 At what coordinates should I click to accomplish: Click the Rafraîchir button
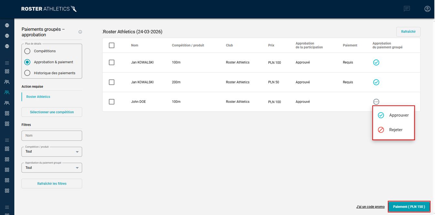coord(408,32)
